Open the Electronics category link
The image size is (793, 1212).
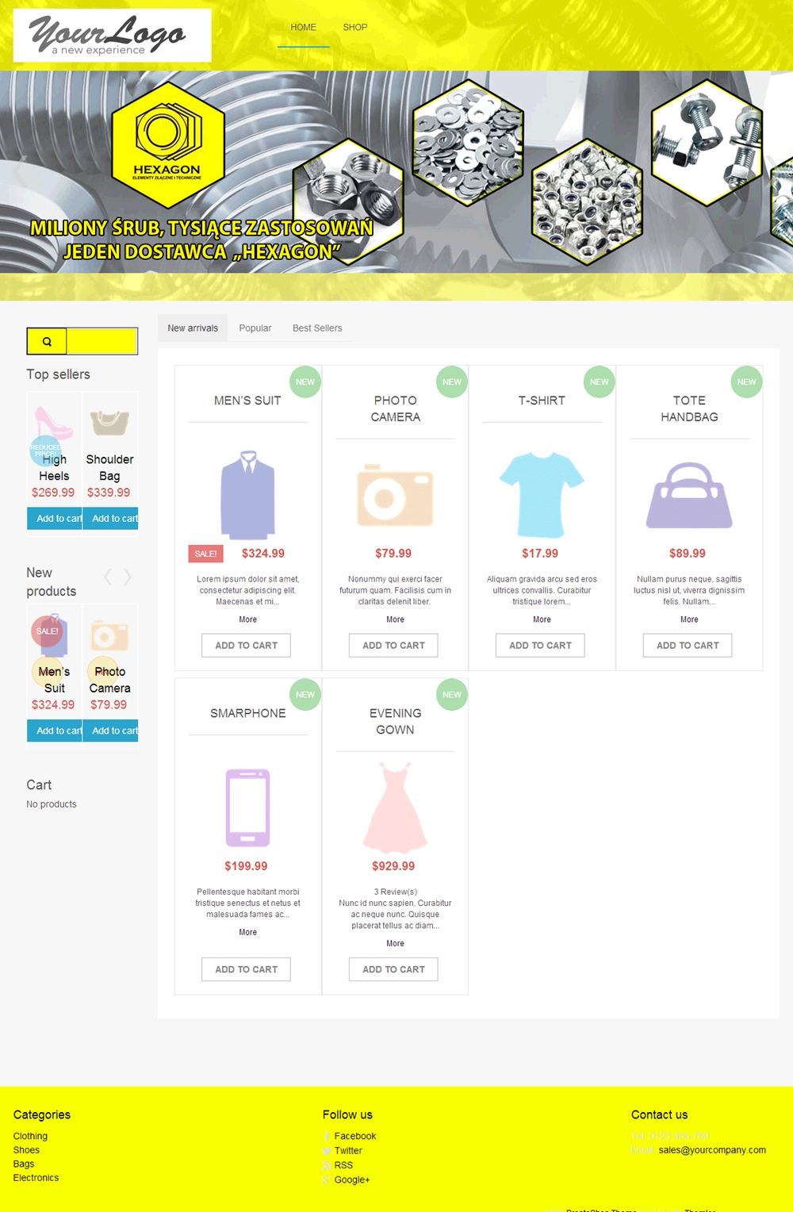click(x=36, y=1178)
